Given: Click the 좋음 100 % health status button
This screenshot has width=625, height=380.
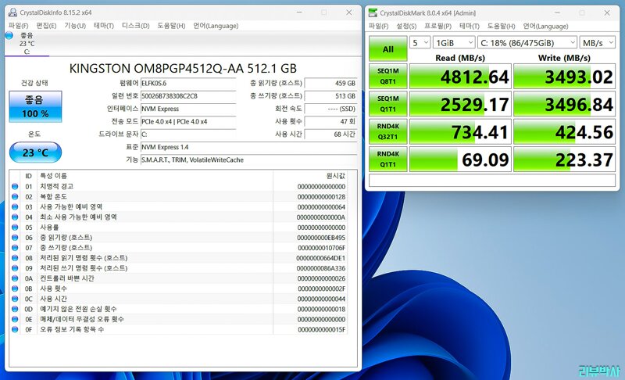Looking at the screenshot, I should 35,106.
